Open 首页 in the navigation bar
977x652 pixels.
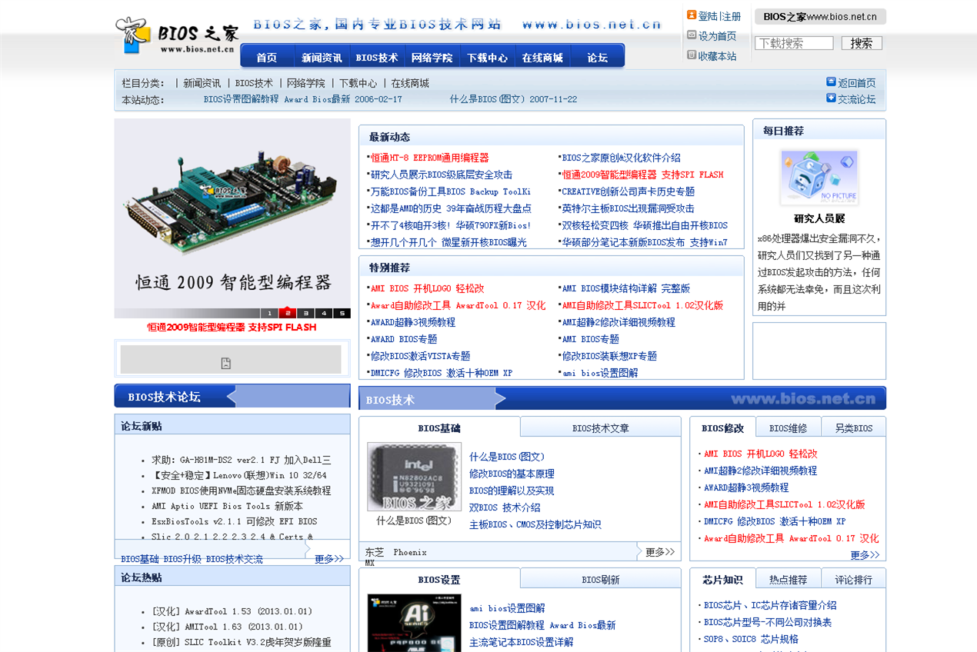click(x=267, y=58)
